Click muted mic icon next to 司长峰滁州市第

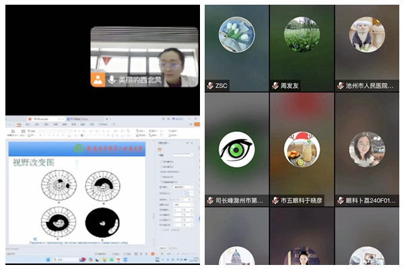click(x=210, y=200)
